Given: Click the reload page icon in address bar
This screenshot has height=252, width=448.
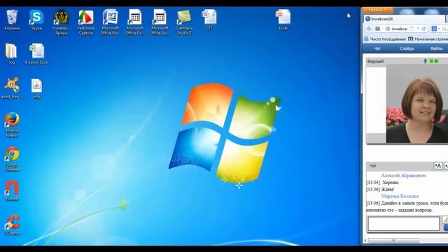Looking at the screenshot, I should [x=424, y=29].
